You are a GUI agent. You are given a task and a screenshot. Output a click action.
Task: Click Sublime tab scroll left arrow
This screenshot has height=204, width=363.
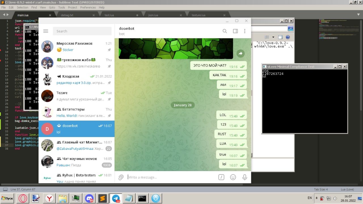[4, 15]
